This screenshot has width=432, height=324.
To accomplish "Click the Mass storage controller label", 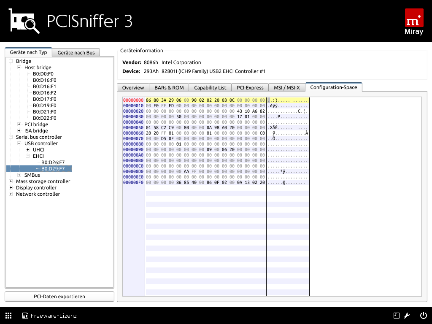I will [x=43, y=181].
